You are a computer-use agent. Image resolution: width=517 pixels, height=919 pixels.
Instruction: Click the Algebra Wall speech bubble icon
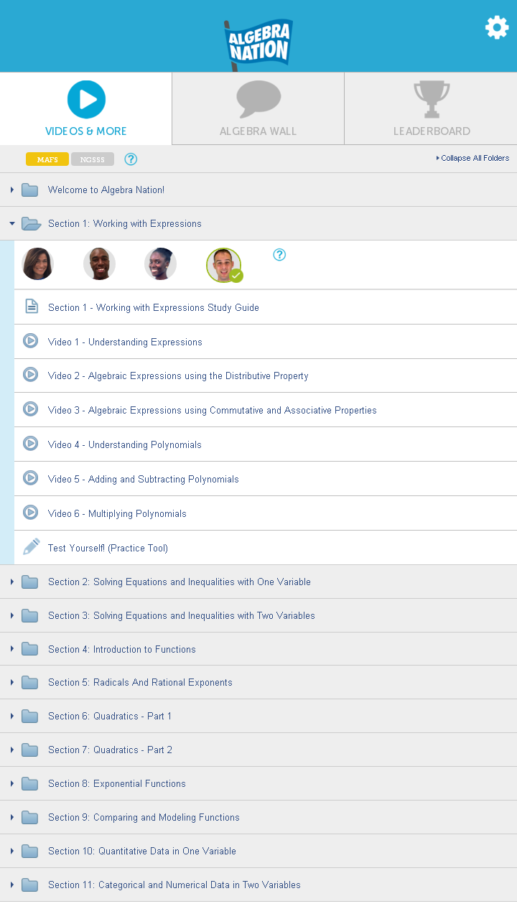[x=258, y=99]
